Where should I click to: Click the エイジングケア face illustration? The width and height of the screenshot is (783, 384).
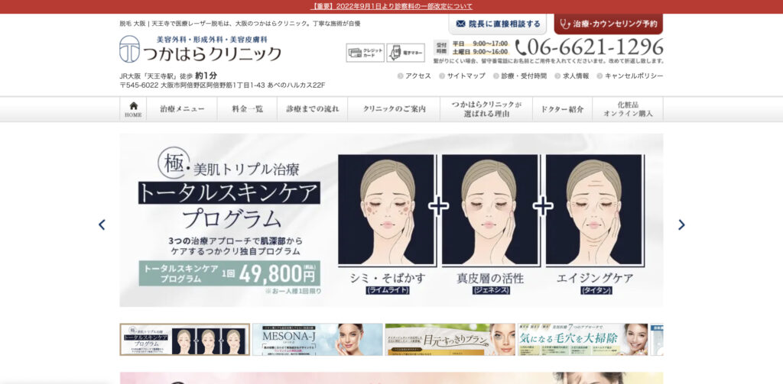[593, 210]
